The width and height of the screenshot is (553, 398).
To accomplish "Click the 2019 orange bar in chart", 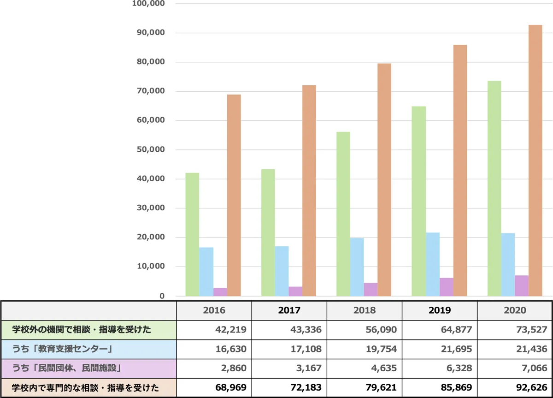I will (460, 170).
